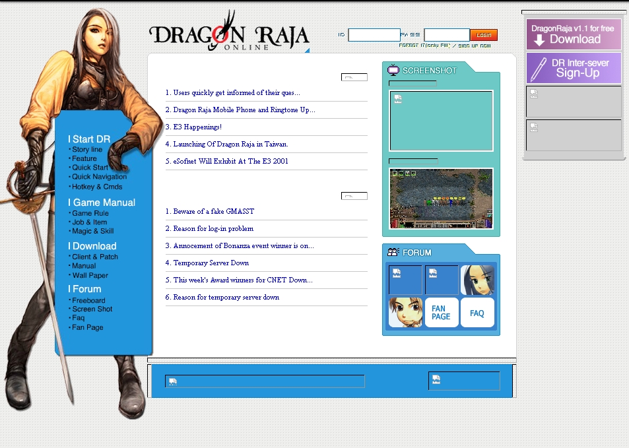Focus the PASS input field

pyautogui.click(x=446, y=35)
